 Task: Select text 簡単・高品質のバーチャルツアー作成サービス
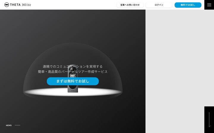click(73, 72)
